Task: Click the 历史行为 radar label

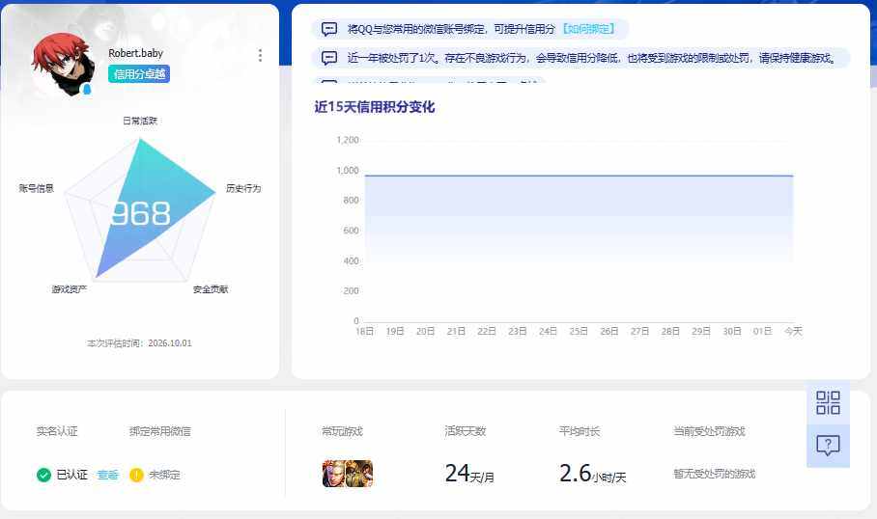Action: (243, 188)
